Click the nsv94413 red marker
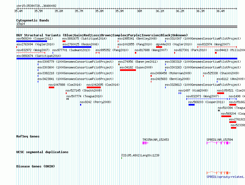 coord(216,53)
